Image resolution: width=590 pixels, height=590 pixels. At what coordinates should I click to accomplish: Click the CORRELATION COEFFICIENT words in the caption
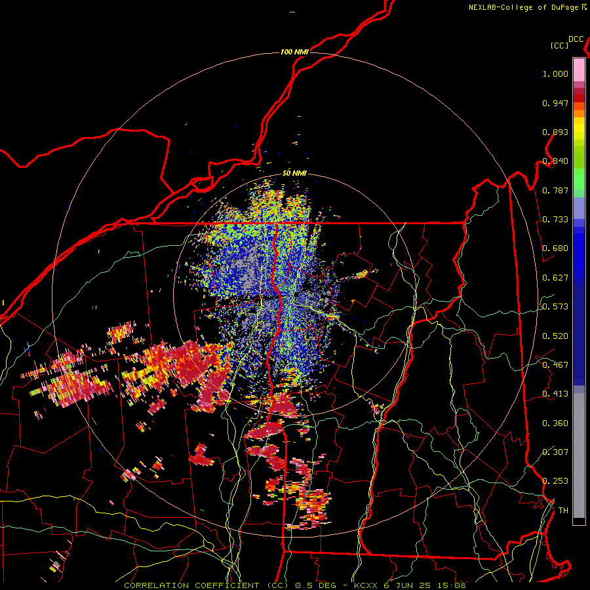(191, 585)
